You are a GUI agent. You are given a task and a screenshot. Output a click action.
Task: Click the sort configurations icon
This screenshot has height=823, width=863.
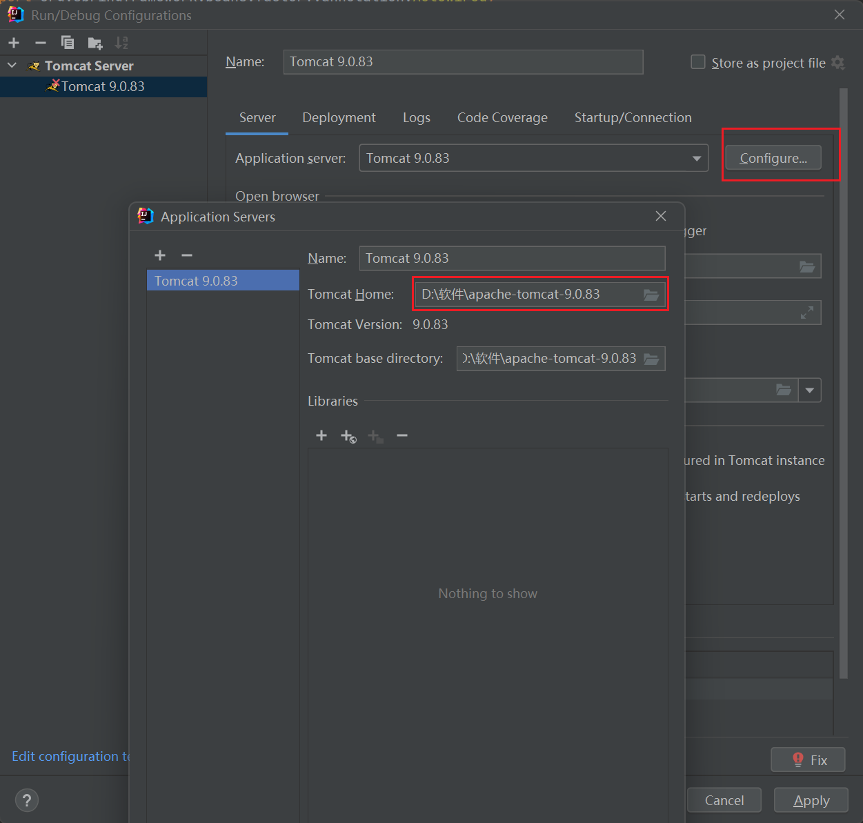(x=121, y=43)
